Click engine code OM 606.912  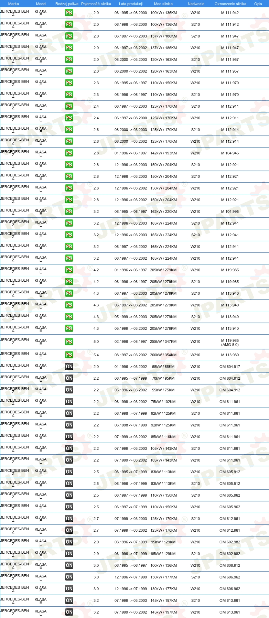230,566
